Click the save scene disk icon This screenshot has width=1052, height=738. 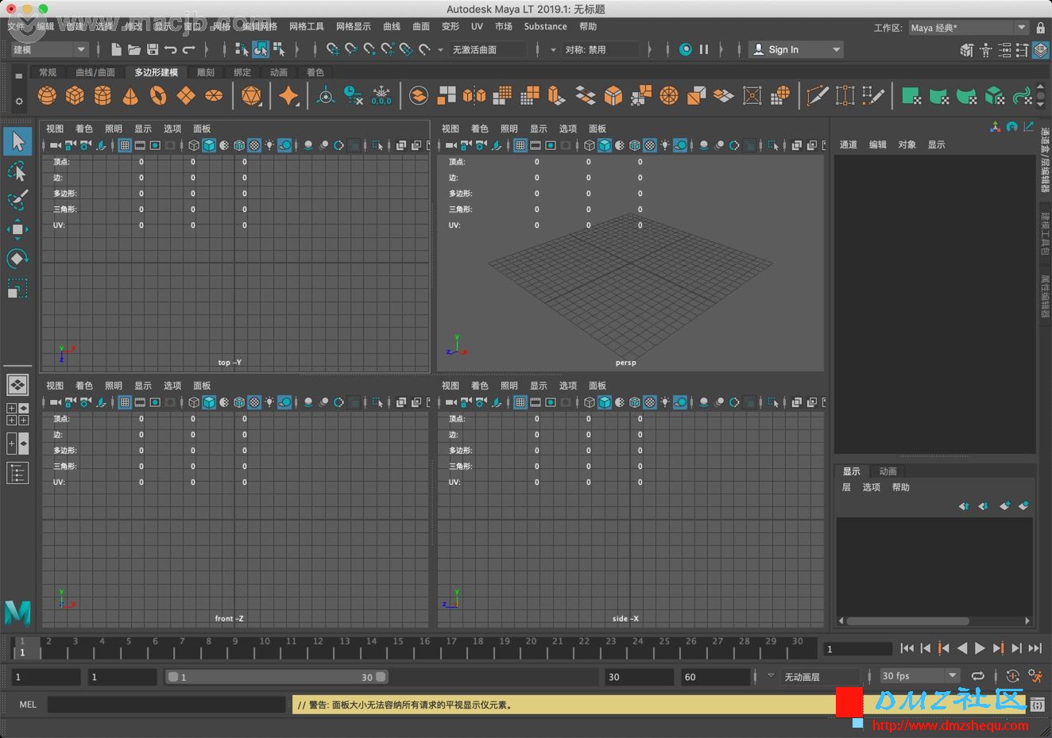tap(153, 49)
